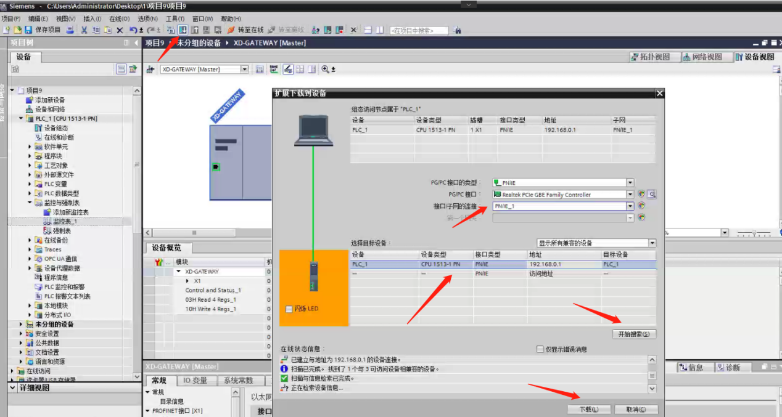Click search-in-project binoculars icon
Screen dimensions: 782x417
pos(457,30)
